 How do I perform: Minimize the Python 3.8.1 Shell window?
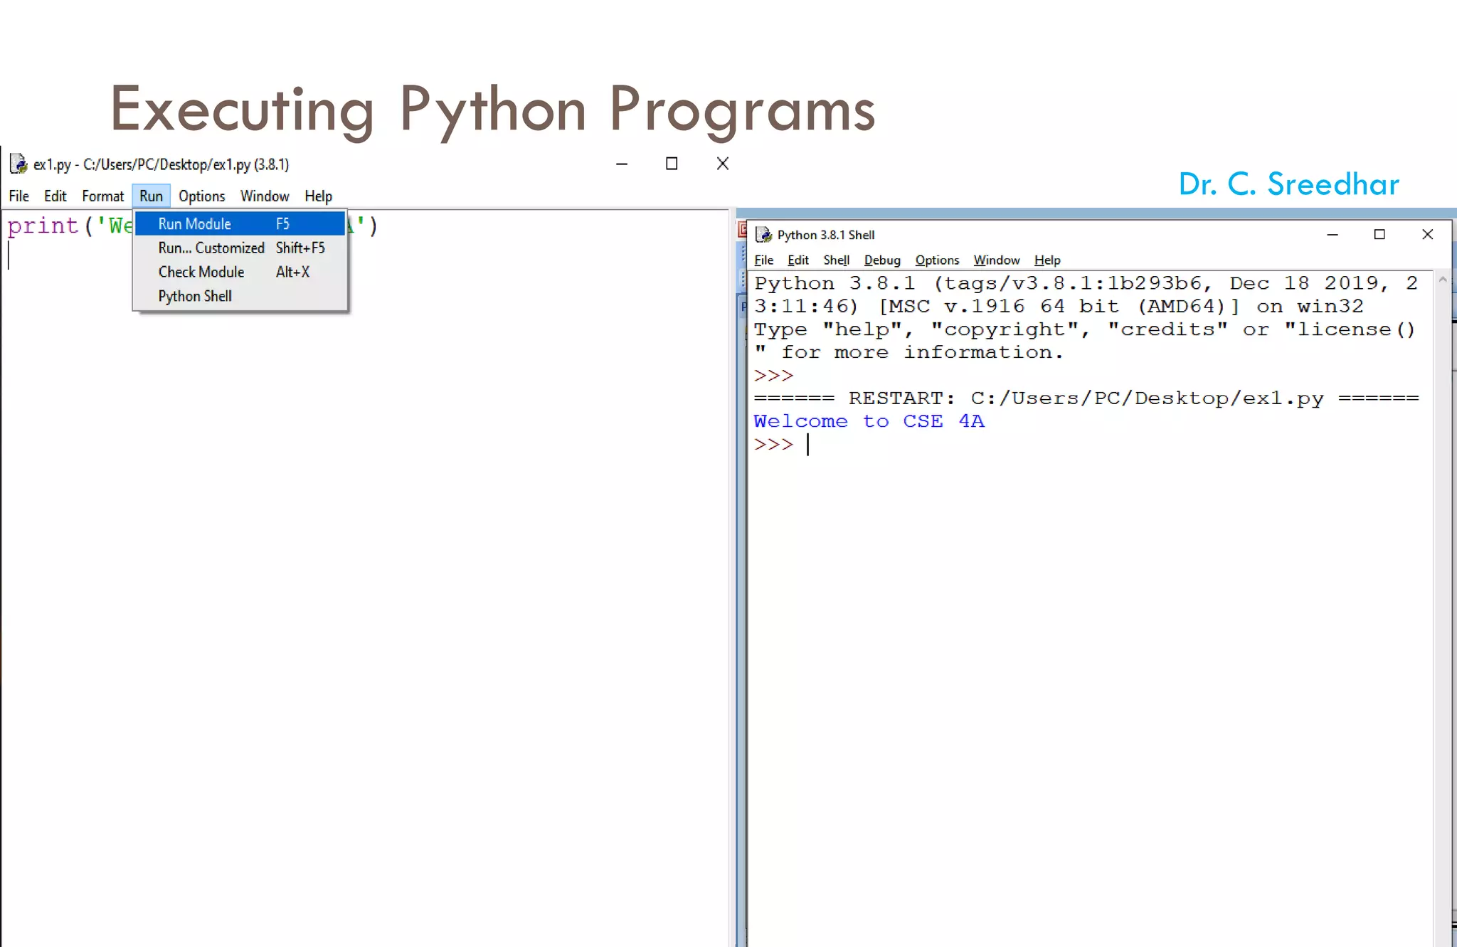coord(1333,235)
